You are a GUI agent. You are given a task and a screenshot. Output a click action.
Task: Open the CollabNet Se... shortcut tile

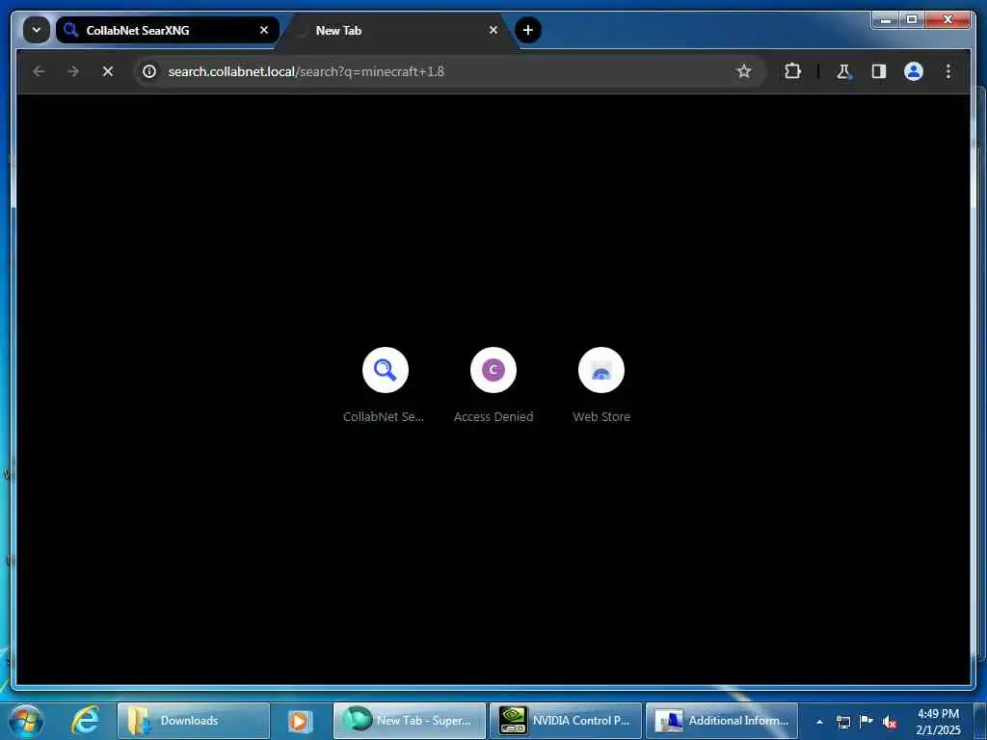click(x=385, y=384)
